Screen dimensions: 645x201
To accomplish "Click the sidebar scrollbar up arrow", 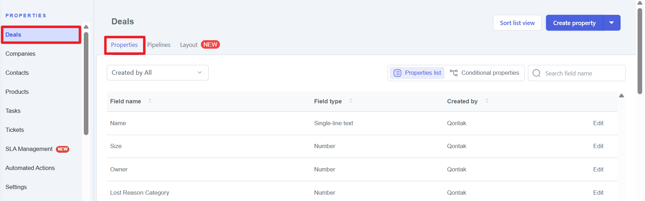I will click(x=86, y=27).
